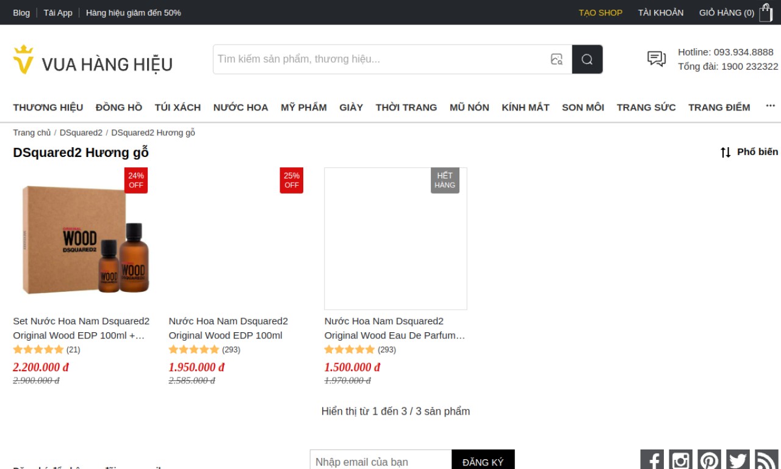The image size is (781, 469).
Task: Open Original Wood Eau De Parfum title
Action: coord(395,328)
